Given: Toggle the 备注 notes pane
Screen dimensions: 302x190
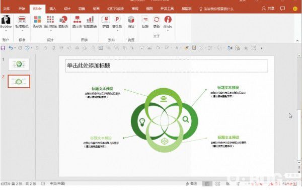Looking at the screenshot, I should [191, 183].
